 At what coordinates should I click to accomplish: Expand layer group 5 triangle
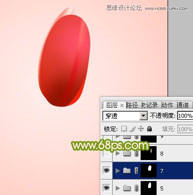(118, 188)
